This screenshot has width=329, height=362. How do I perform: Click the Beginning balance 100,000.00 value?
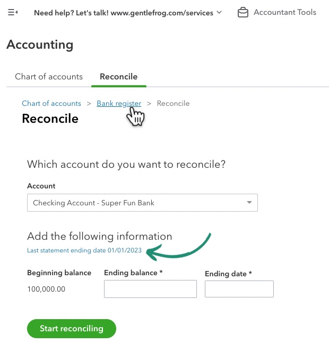click(x=46, y=289)
